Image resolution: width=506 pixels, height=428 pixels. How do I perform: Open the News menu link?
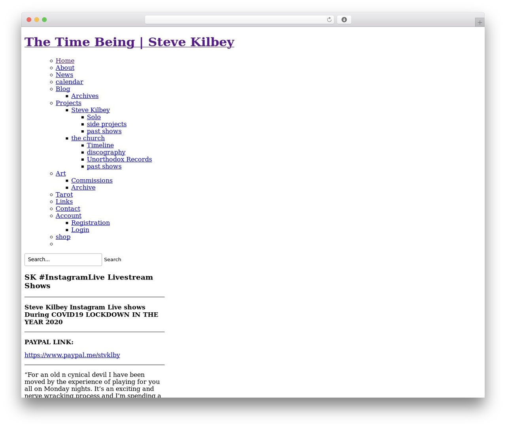click(x=64, y=75)
